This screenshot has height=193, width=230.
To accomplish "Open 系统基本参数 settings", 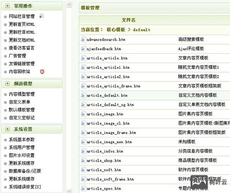I will click(x=22, y=140).
